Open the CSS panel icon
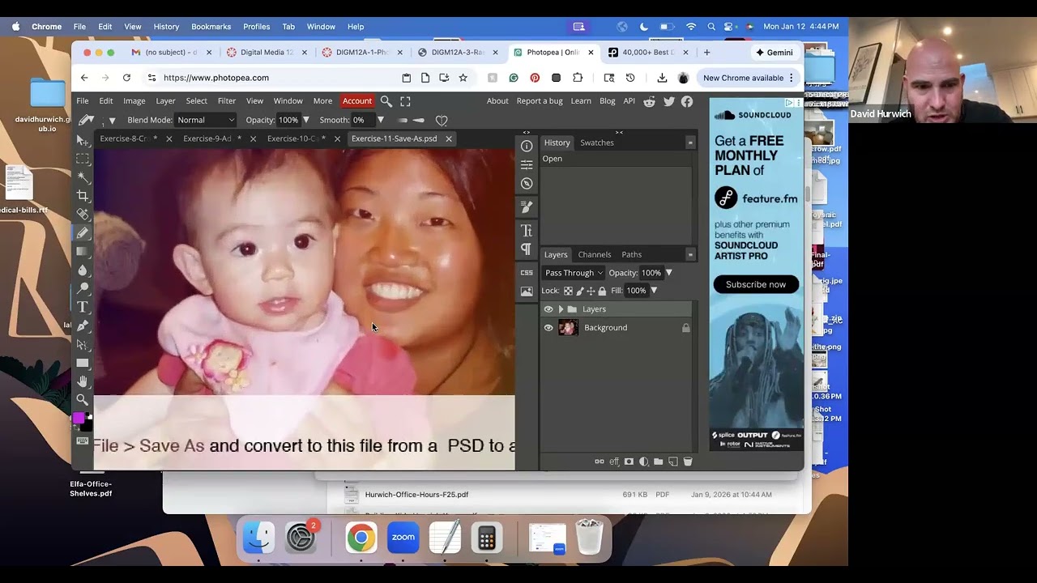1037x583 pixels. [527, 273]
